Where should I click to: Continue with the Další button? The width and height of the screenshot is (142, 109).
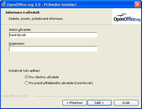99,103
